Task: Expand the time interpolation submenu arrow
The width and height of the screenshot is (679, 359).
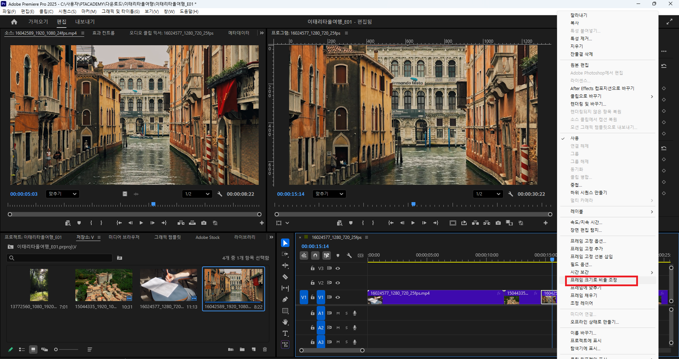Action: tap(652, 272)
